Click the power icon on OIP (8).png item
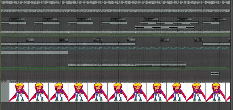This screenshot has height=110, width=233. (x=4, y=81)
